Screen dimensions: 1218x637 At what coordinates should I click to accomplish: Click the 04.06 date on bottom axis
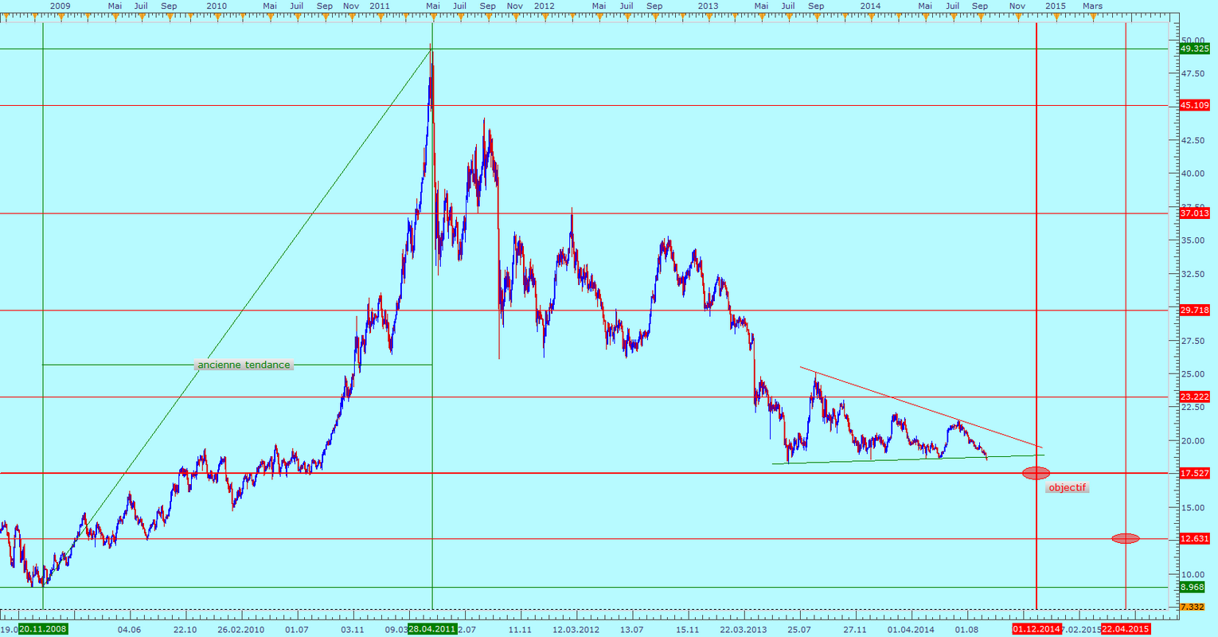tap(129, 630)
